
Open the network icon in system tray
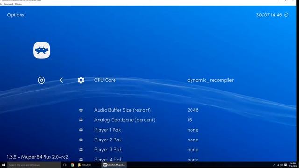click(278, 165)
